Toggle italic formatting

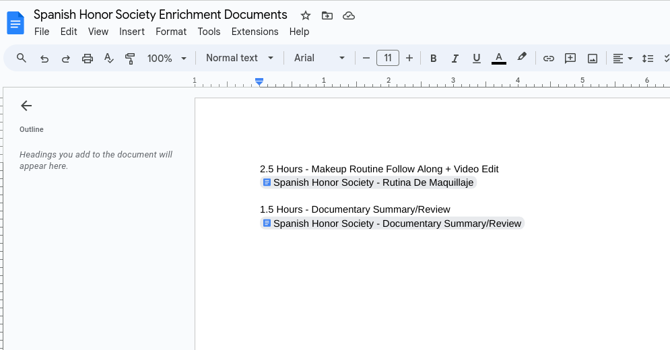(x=455, y=59)
